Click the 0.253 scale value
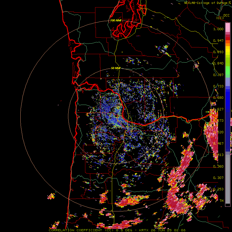The width and height of the screenshot is (232, 232). coord(218,189)
